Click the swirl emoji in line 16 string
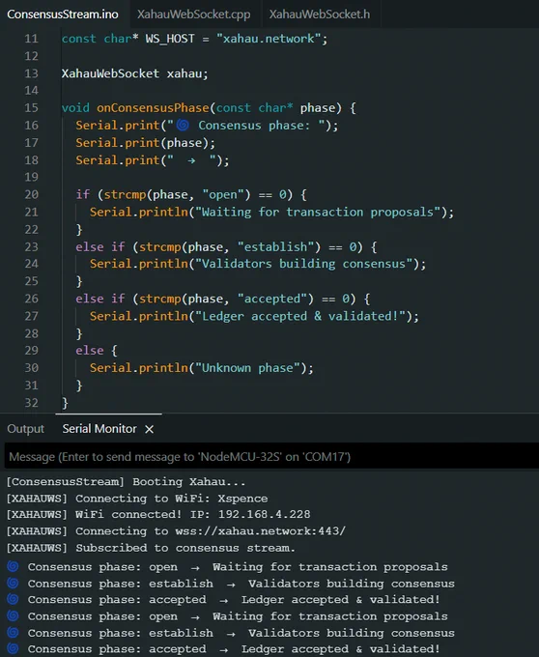The width and height of the screenshot is (539, 657). (x=183, y=125)
